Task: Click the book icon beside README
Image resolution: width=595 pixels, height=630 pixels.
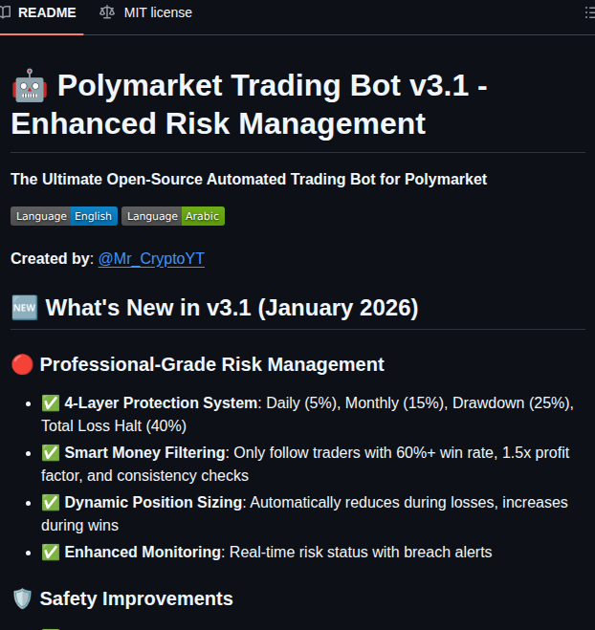Action: tap(5, 12)
